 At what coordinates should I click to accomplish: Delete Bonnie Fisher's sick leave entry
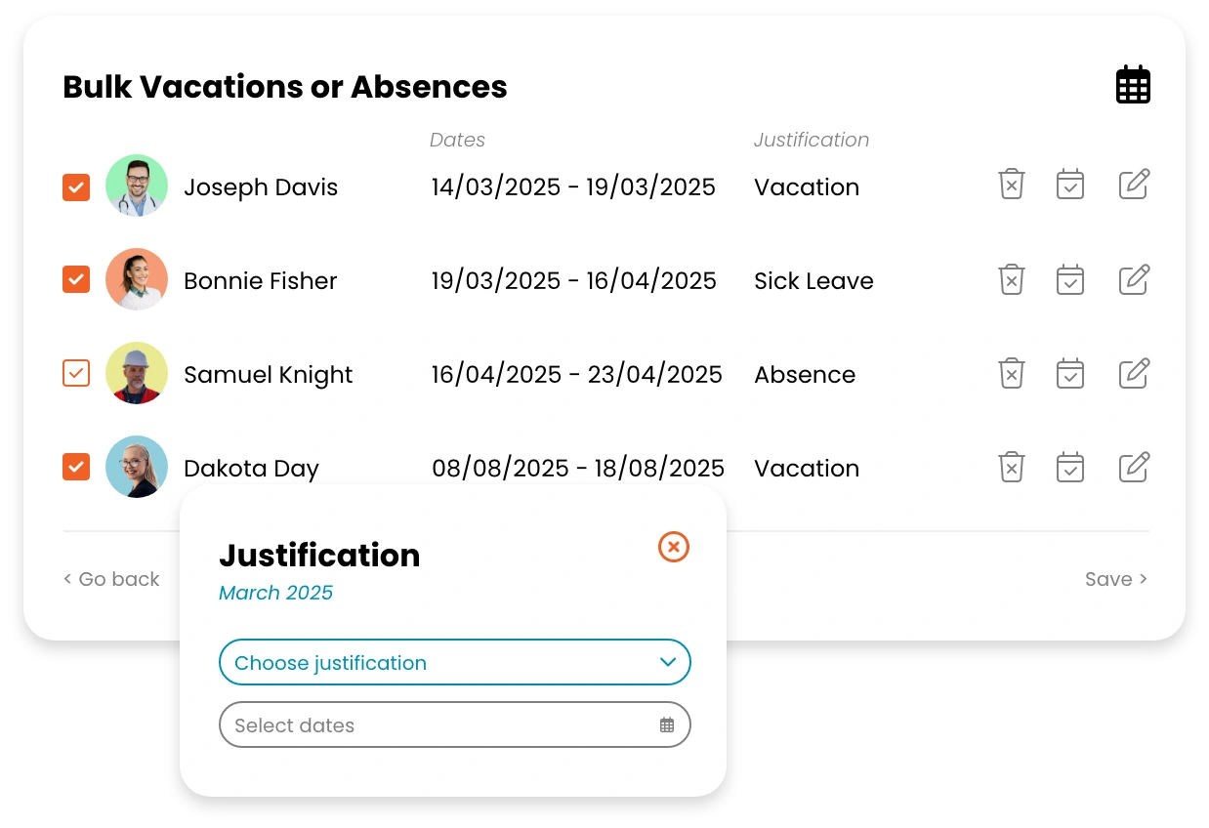coord(1012,279)
